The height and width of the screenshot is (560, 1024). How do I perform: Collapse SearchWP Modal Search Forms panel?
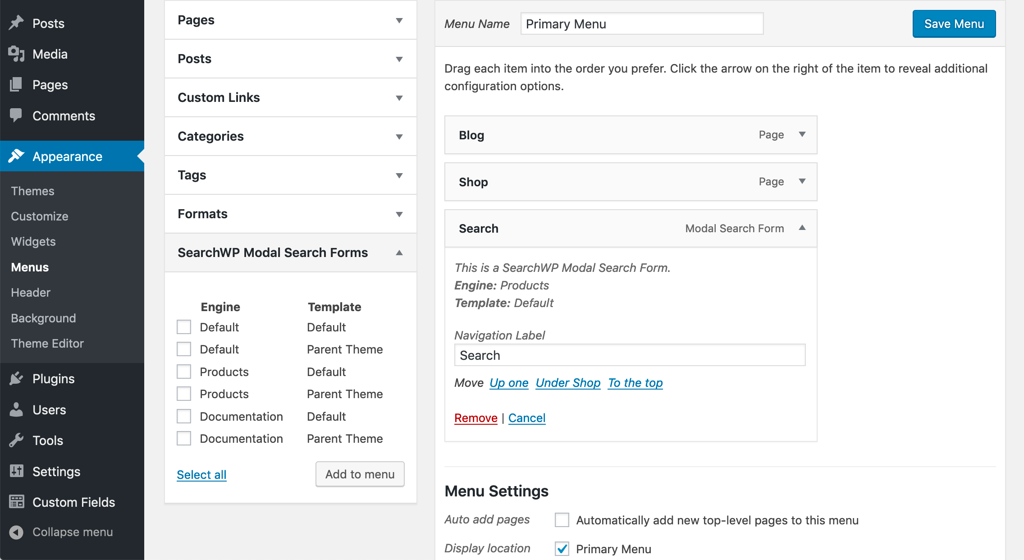pyautogui.click(x=399, y=252)
